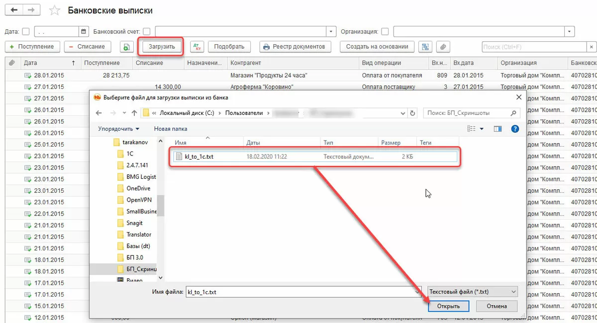597x323 pixels.
Task: Go back with the left arrow button
Action: pos(14,10)
